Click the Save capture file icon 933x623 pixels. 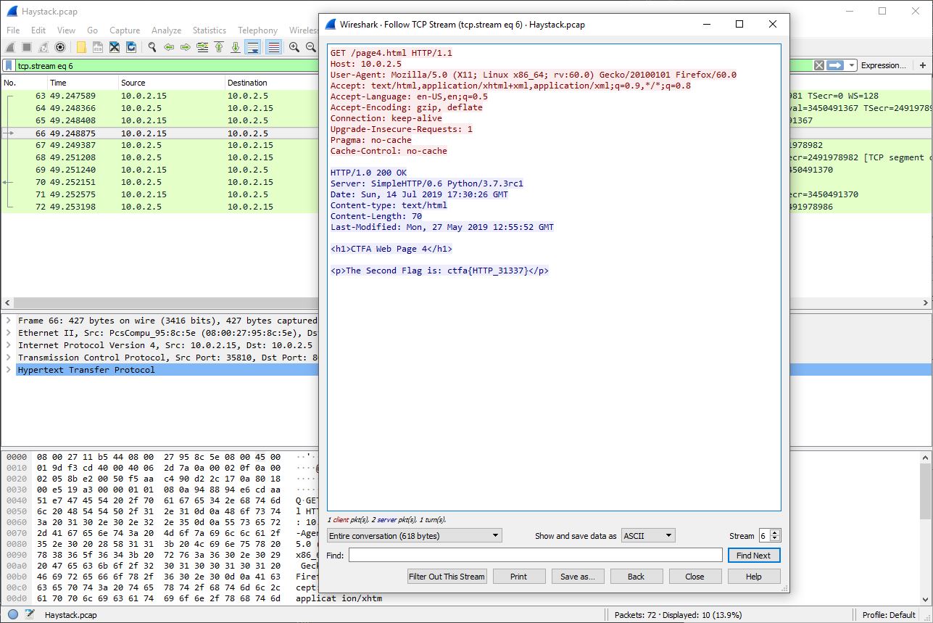click(x=97, y=47)
